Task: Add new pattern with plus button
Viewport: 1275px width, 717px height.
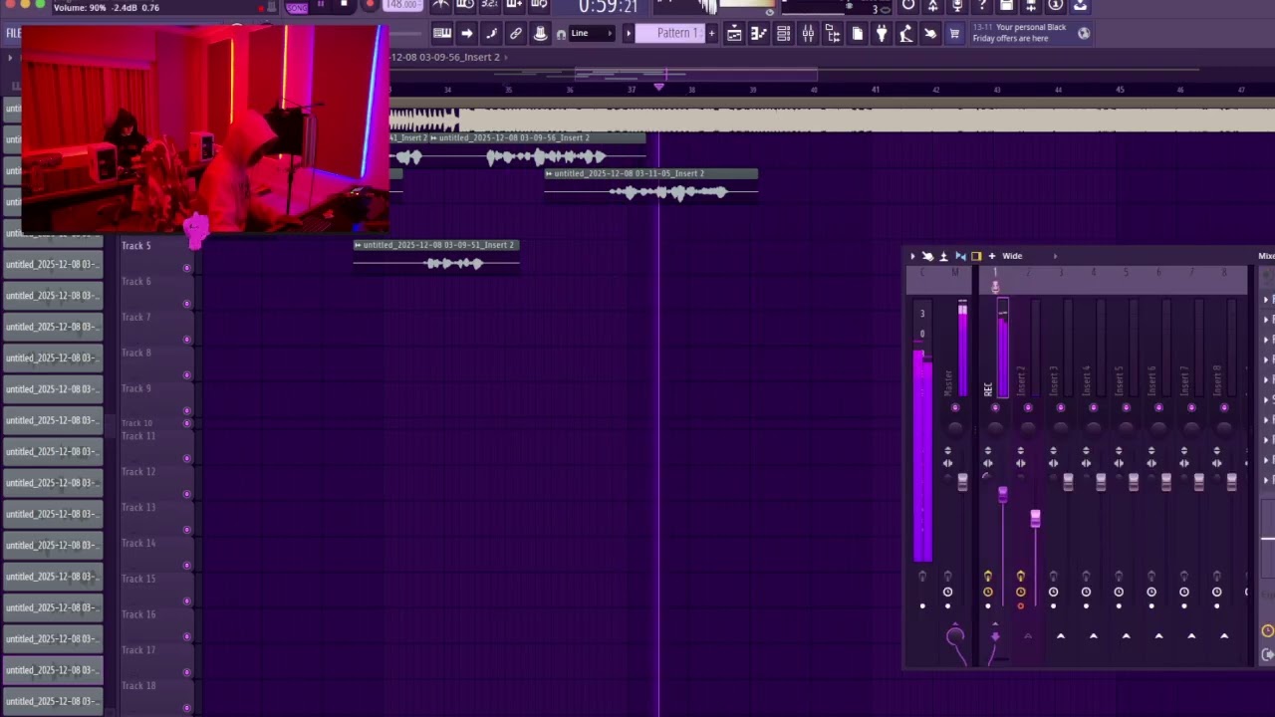Action: click(x=711, y=33)
